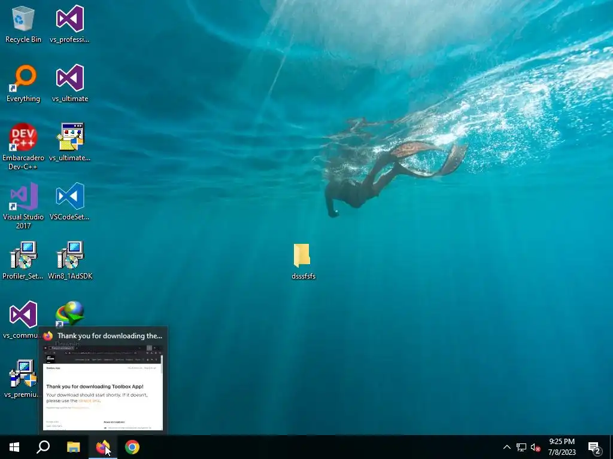Click the Firefox taskbar icon
This screenshot has width=613, height=459.
click(102, 447)
